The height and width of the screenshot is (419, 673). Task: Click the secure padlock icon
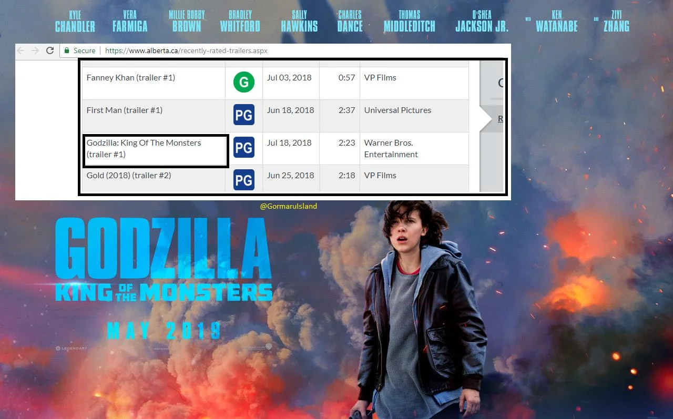(67, 50)
